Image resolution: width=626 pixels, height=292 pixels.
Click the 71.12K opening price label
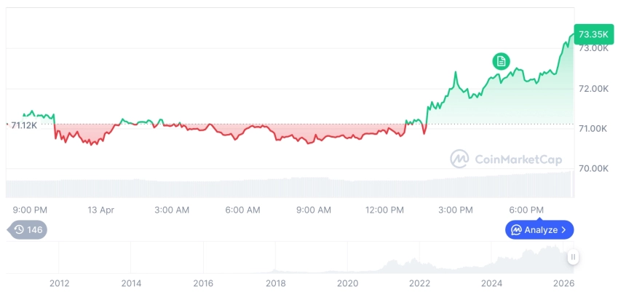[x=25, y=125]
